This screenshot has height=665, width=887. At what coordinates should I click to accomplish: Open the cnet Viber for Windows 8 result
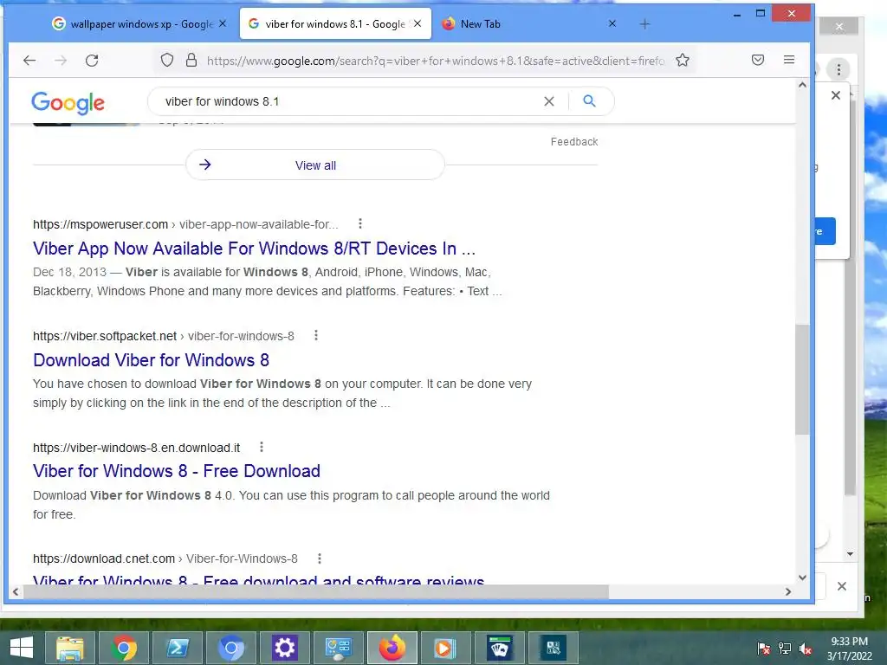[x=258, y=579]
